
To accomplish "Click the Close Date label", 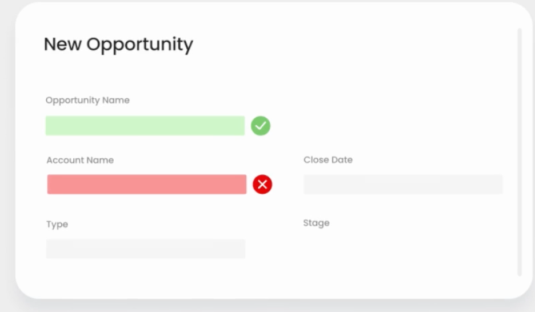I will pos(328,160).
